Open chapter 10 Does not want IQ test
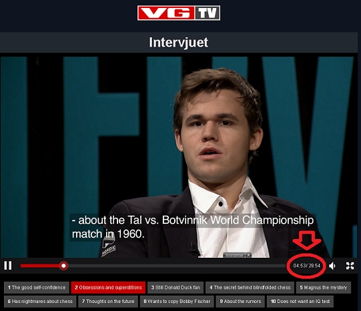This screenshot has width=361, height=311. (300, 302)
